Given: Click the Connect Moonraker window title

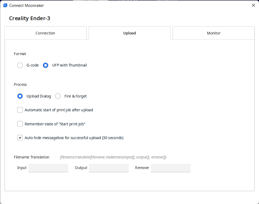Looking at the screenshot, I should [x=27, y=6].
